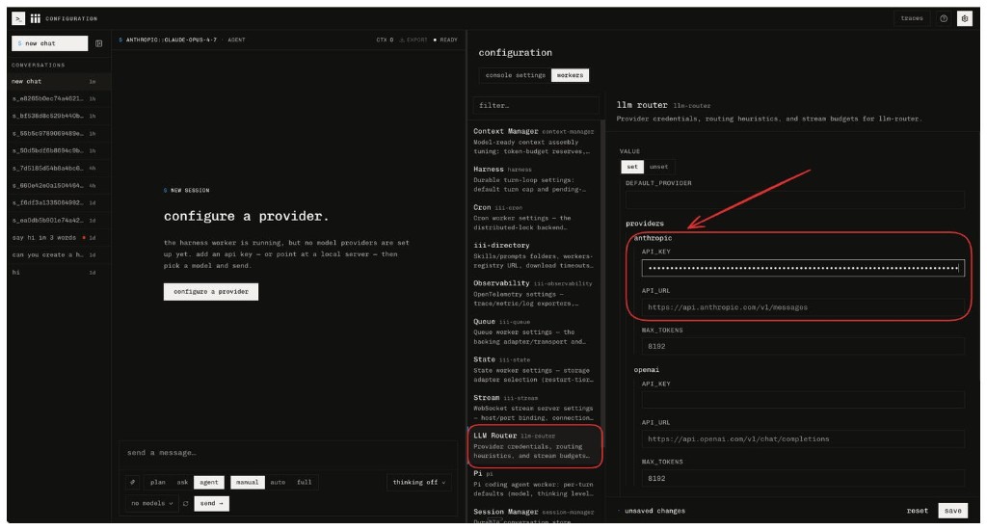Send the message
Image resolution: width=987 pixels, height=530 pixels.
pyautogui.click(x=211, y=504)
